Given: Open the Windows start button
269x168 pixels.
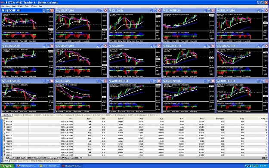Looking at the screenshot, I should point(7,166).
